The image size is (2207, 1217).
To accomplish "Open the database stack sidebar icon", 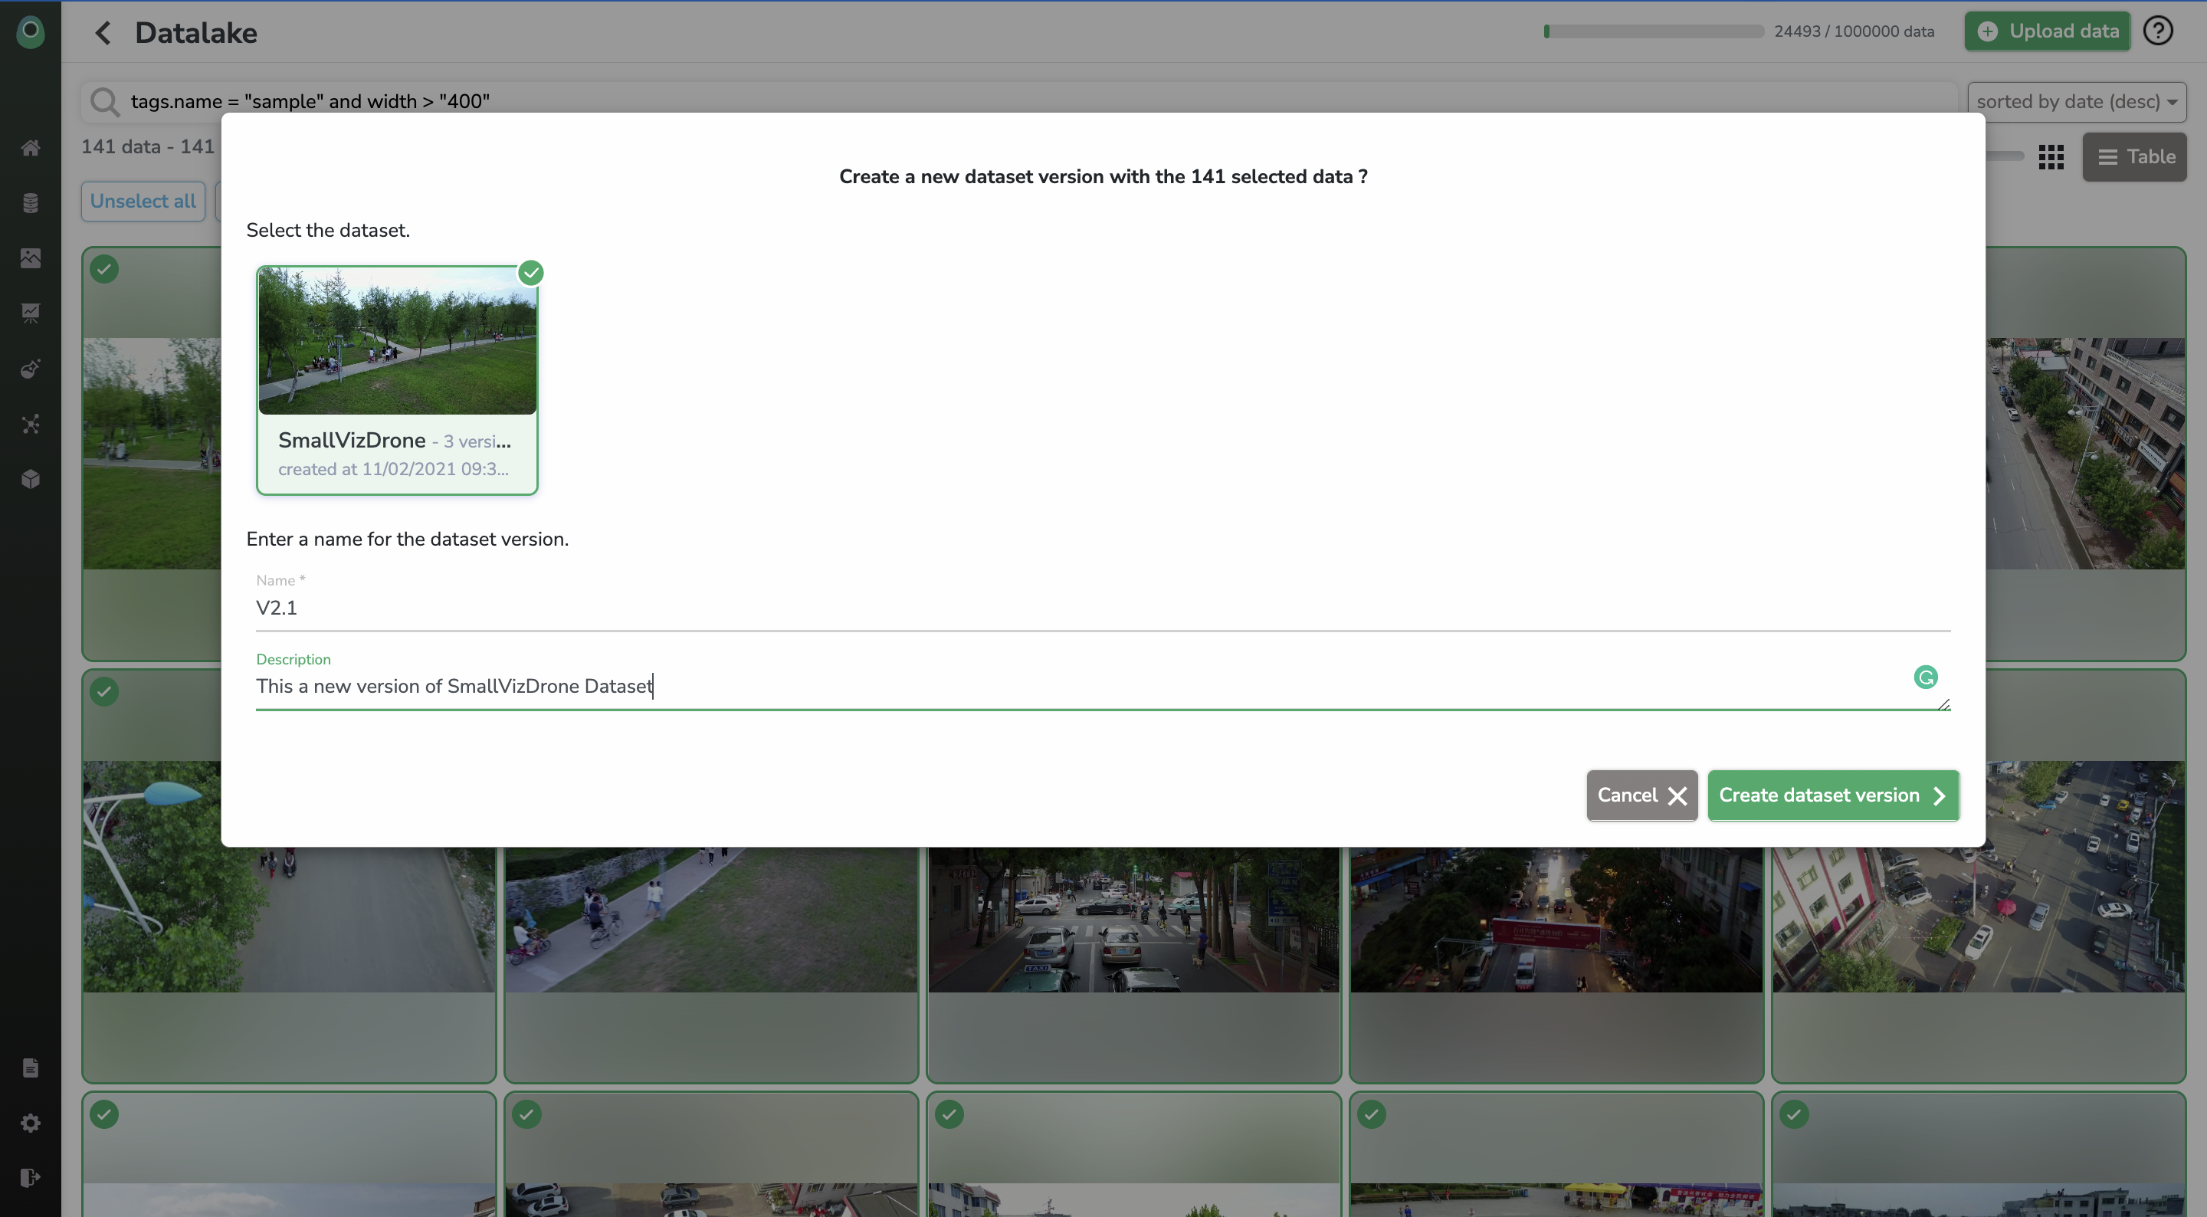I will [x=31, y=203].
